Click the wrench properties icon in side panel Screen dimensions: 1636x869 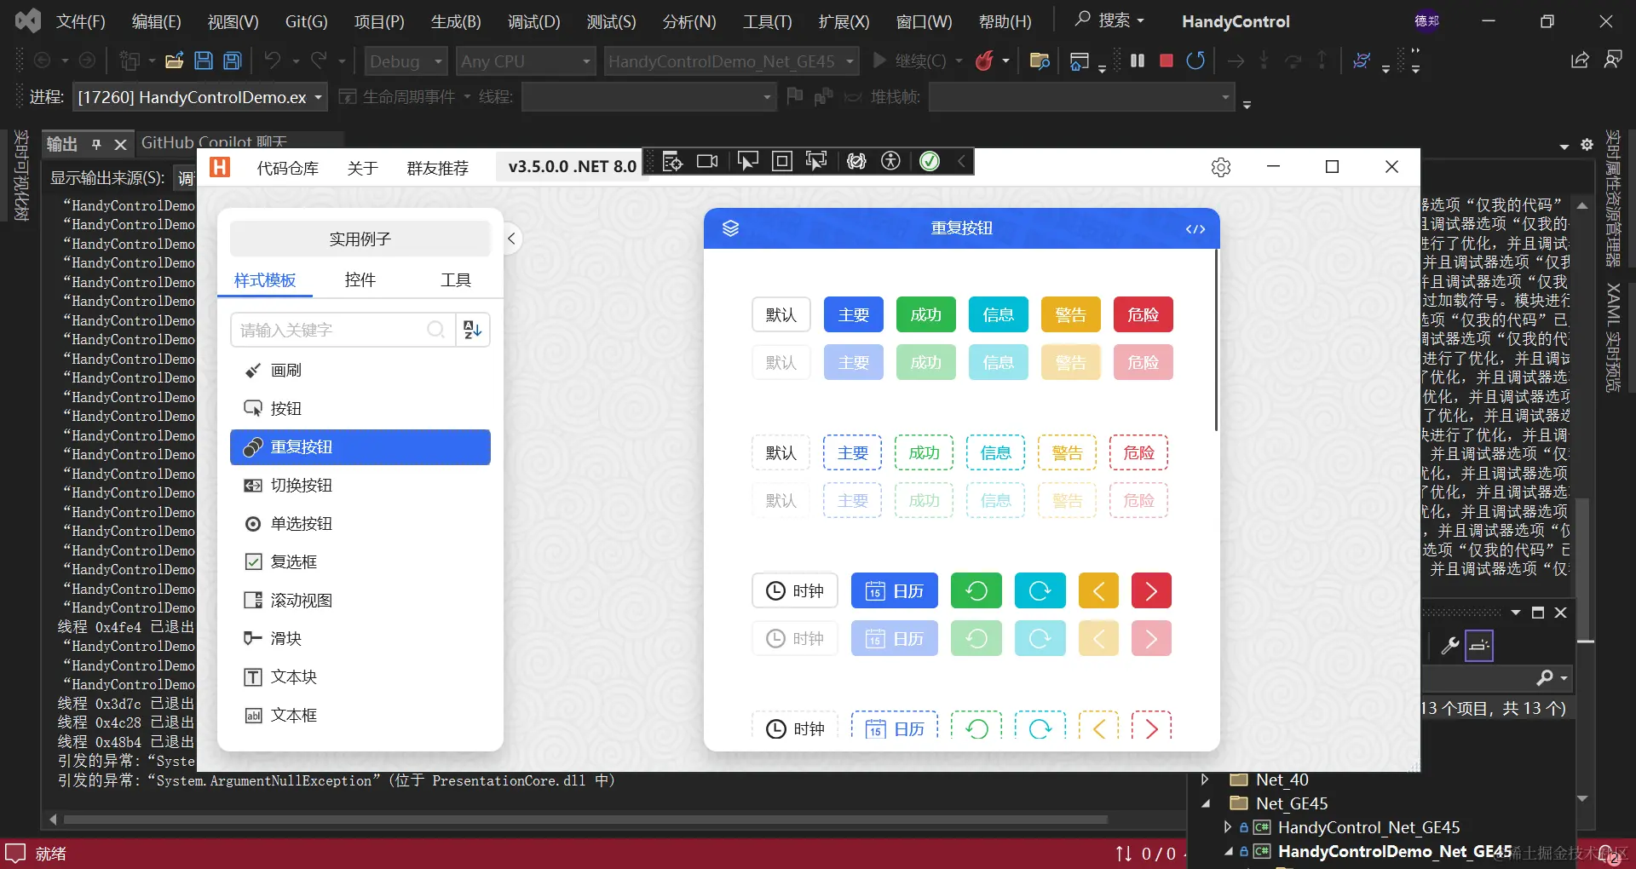tap(1449, 646)
